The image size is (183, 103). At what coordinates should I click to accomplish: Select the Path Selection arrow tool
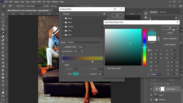coord(3,89)
